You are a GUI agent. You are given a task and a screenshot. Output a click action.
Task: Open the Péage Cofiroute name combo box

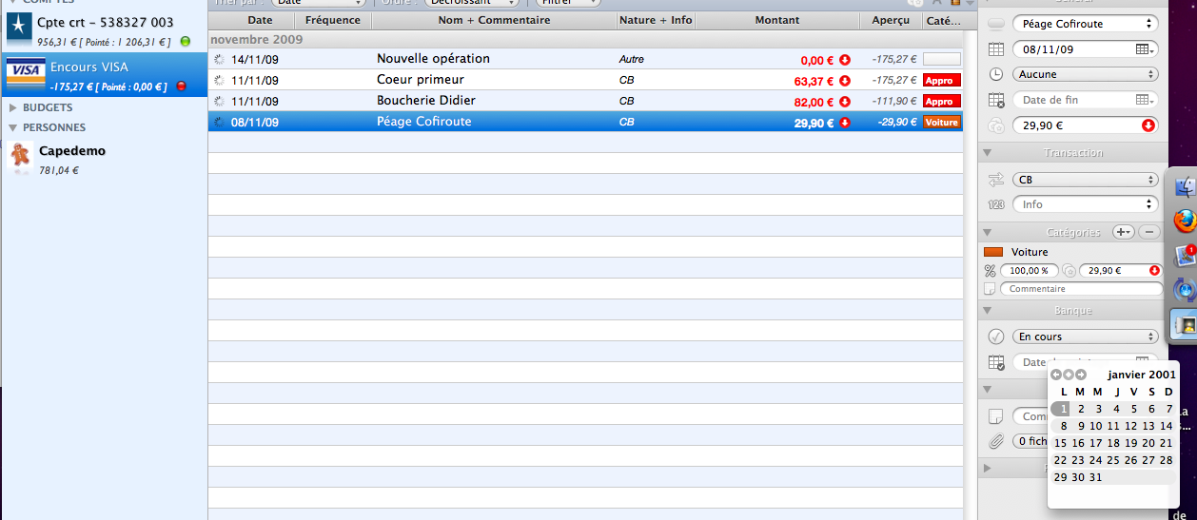coord(1085,24)
